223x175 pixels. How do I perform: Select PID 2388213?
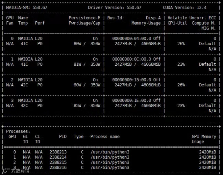coord(58,152)
